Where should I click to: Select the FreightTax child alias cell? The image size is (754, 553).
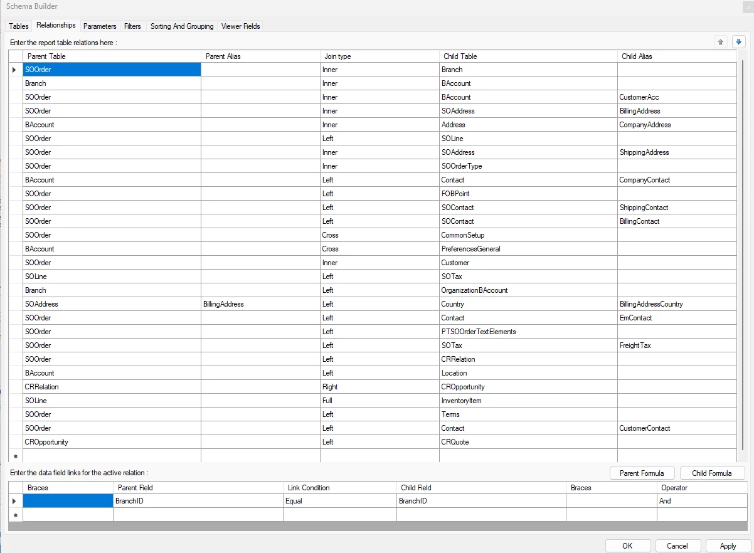[x=677, y=345]
